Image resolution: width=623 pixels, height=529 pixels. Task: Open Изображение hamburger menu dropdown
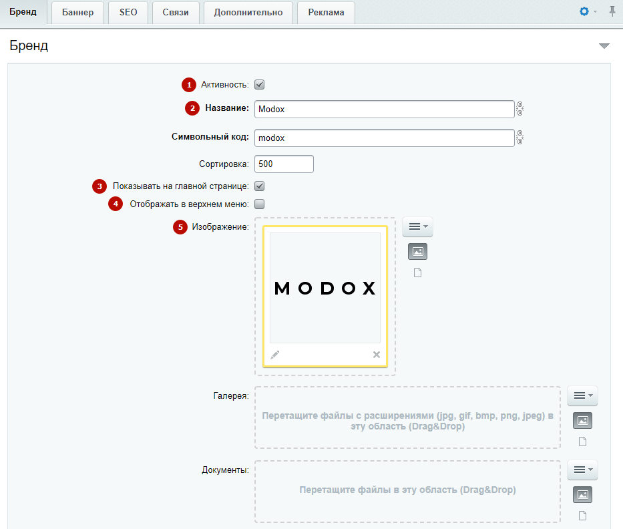click(417, 226)
